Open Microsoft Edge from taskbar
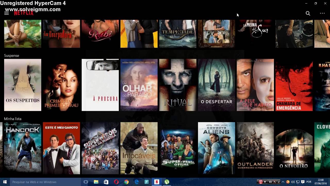The image size is (330, 186). coord(136,182)
